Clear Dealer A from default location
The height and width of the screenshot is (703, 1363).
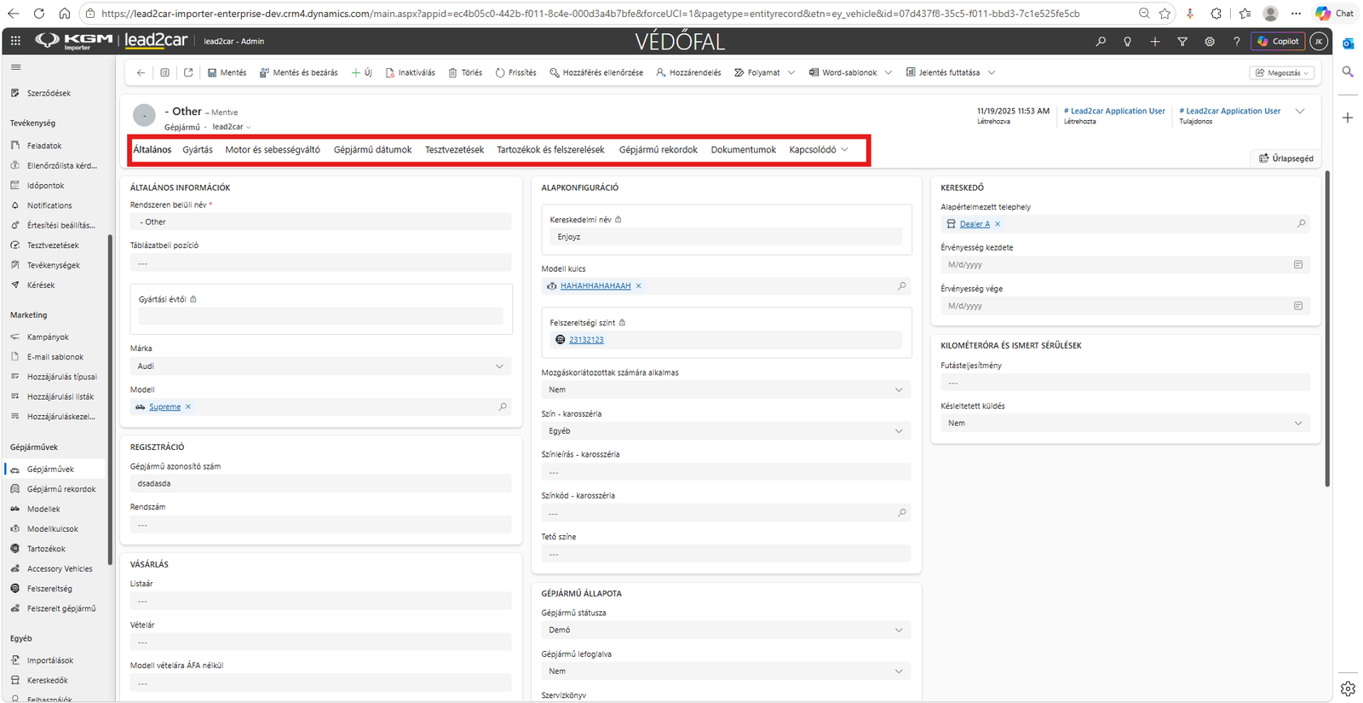[x=998, y=224]
